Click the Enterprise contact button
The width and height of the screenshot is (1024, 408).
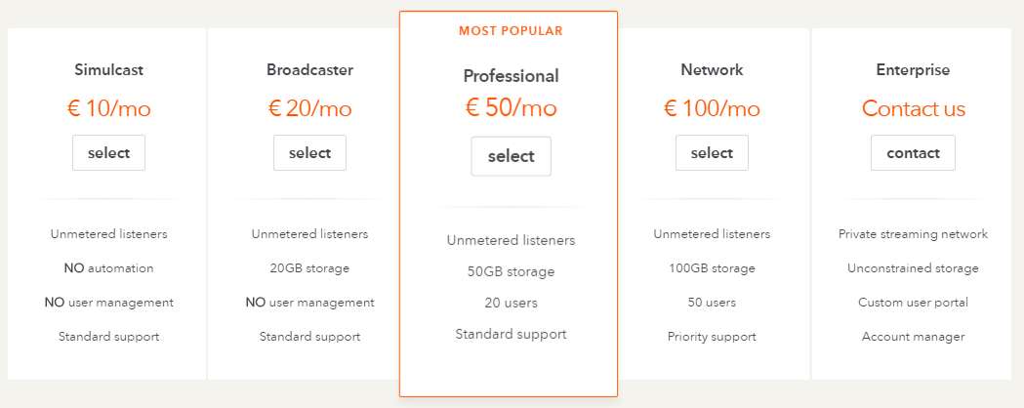[913, 152]
